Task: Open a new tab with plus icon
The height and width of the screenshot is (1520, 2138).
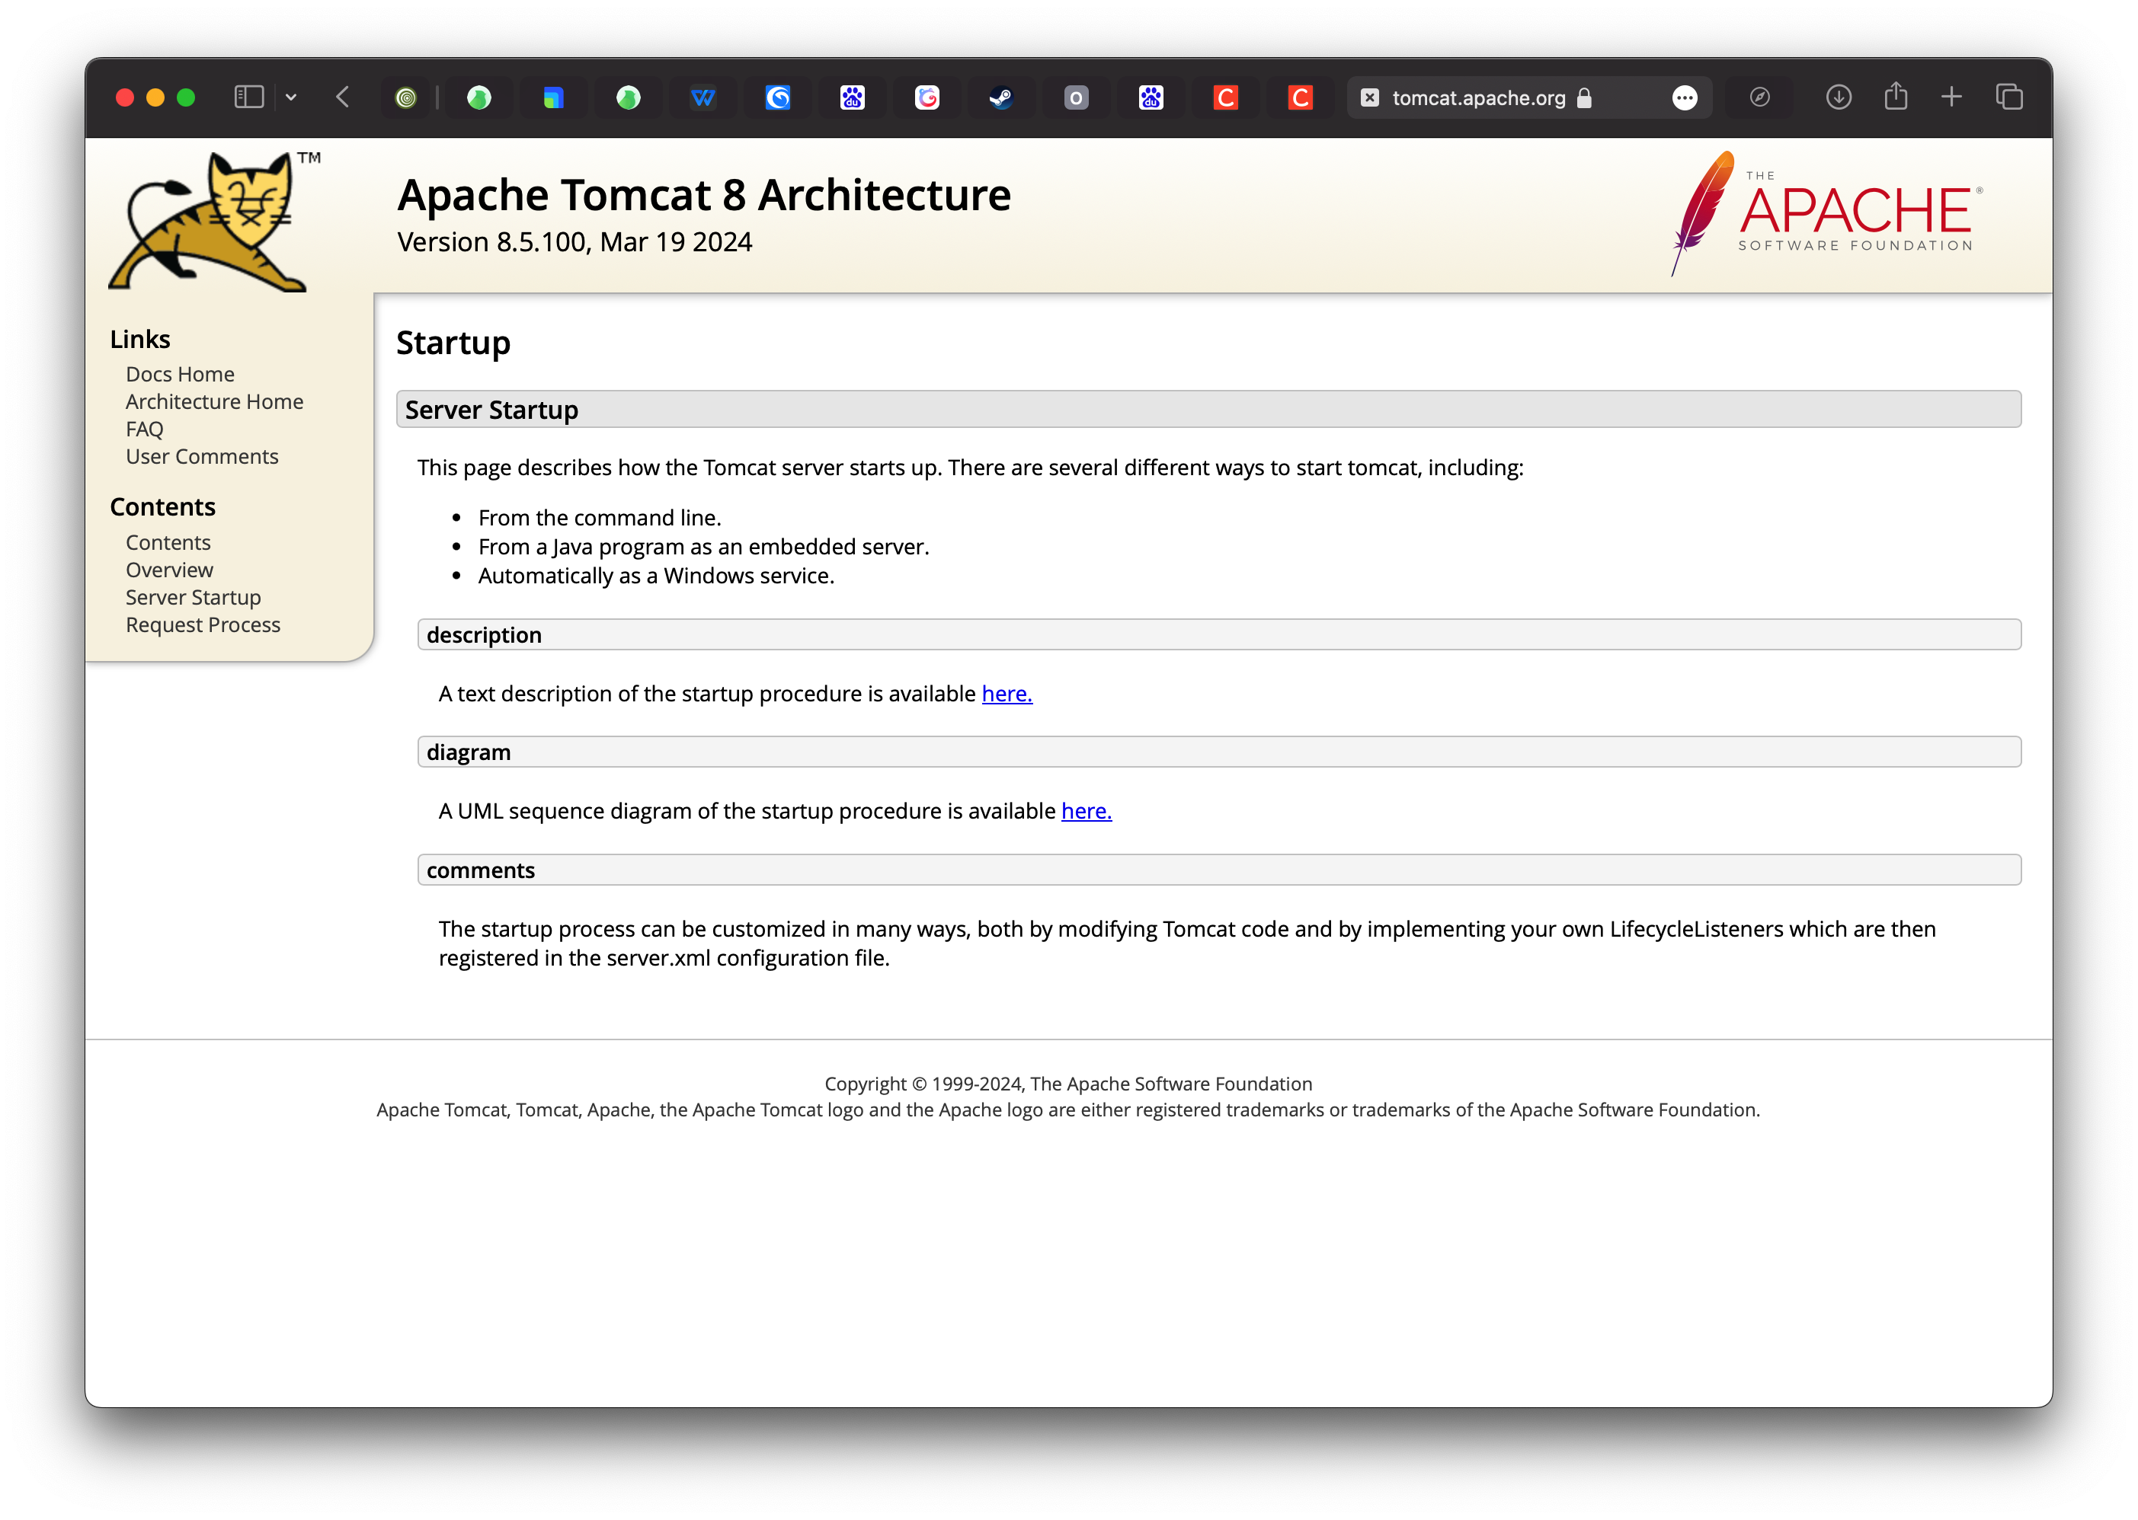Action: click(1951, 97)
